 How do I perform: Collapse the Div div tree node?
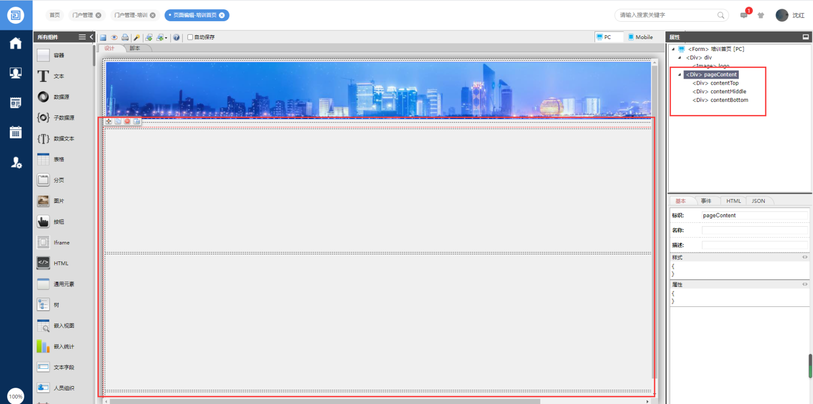680,57
